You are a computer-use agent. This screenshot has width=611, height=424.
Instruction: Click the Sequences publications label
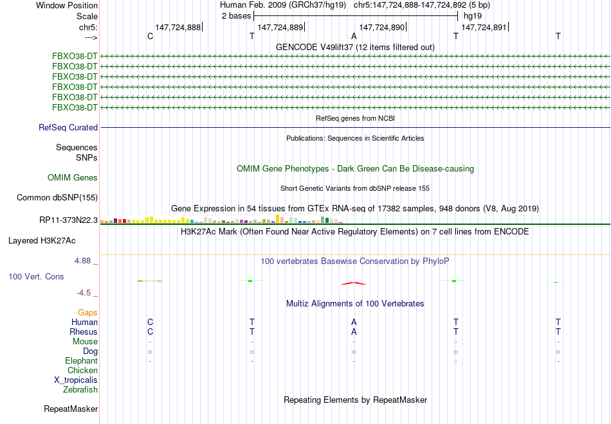(x=77, y=147)
